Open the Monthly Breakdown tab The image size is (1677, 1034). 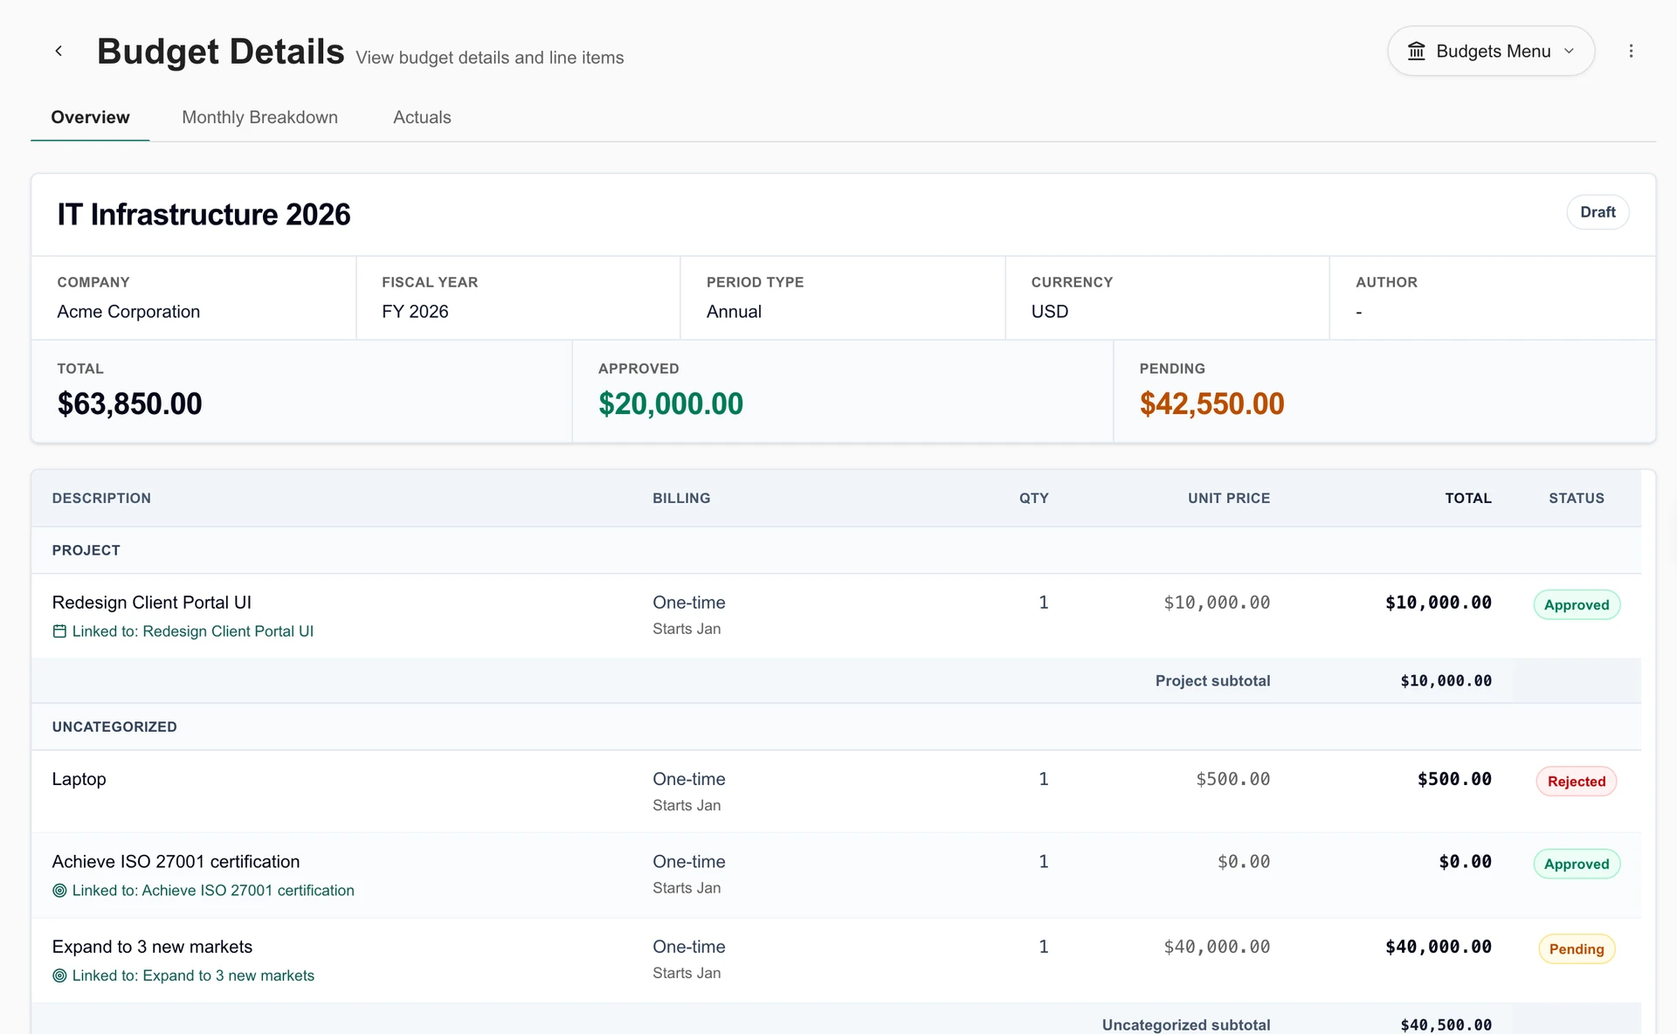259,117
